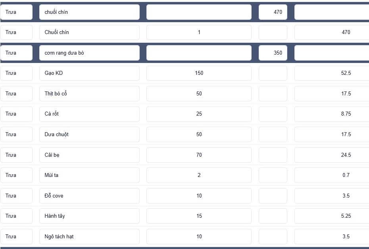The width and height of the screenshot is (369, 249).
Task: Click the 'Gạo KD' ingredient field
Action: coord(89,73)
